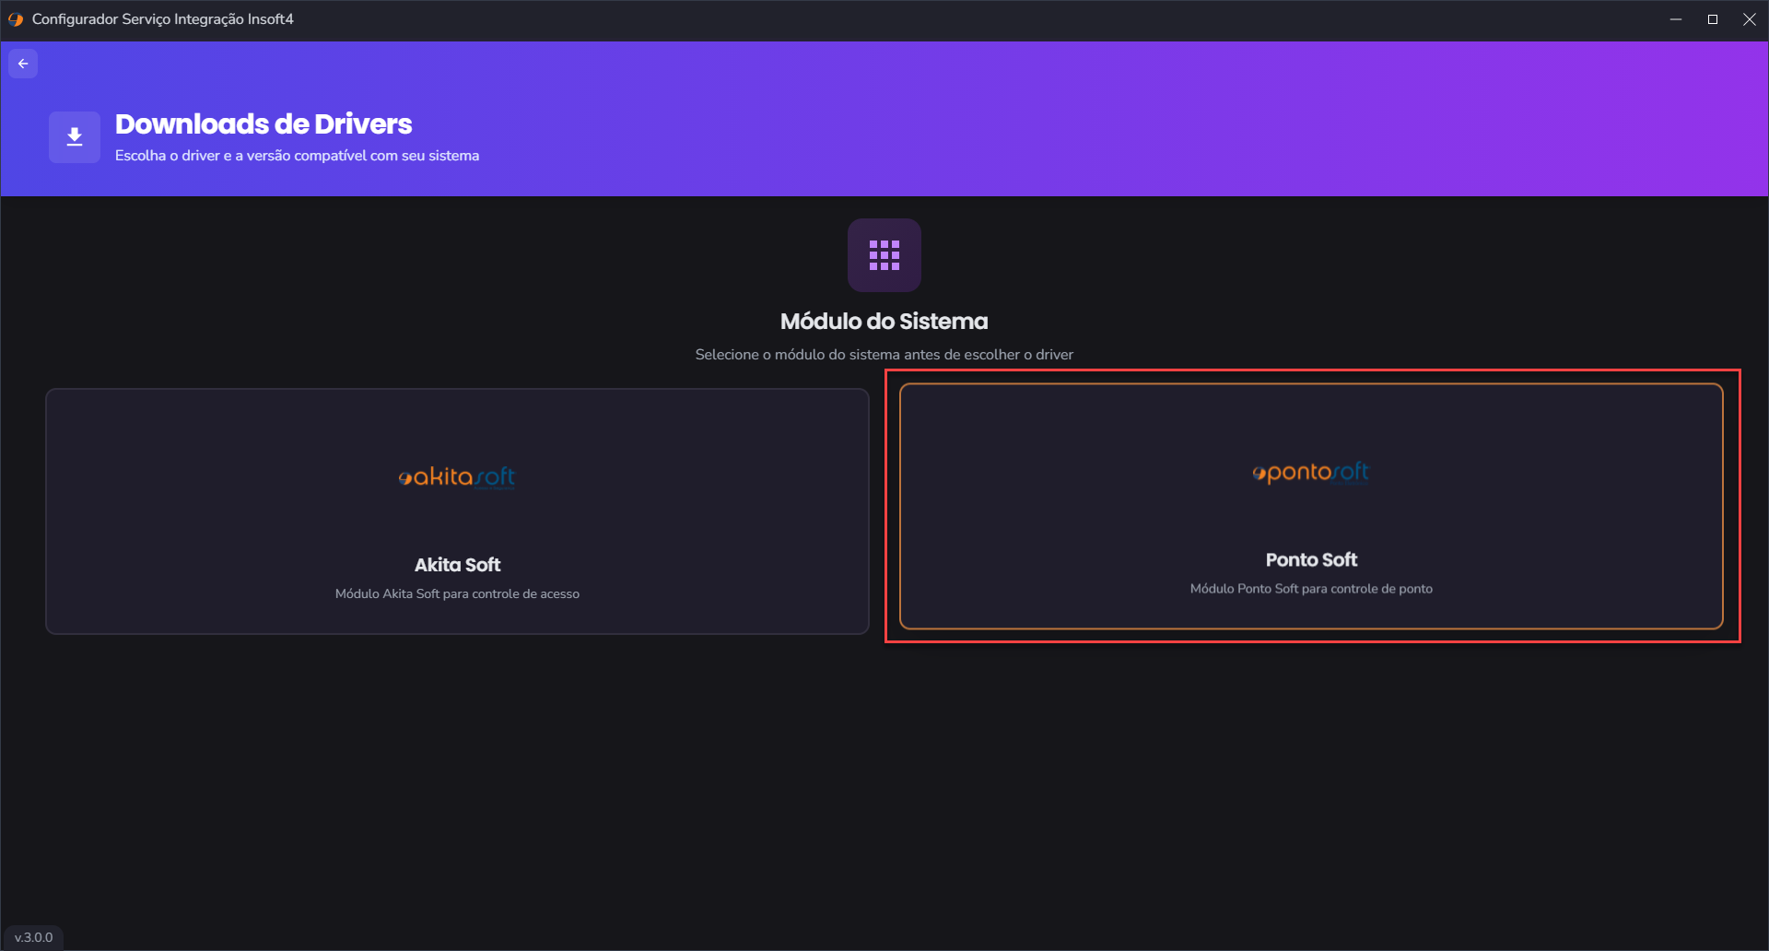1769x951 pixels.
Task: Click the download icon in header
Action: click(75, 137)
